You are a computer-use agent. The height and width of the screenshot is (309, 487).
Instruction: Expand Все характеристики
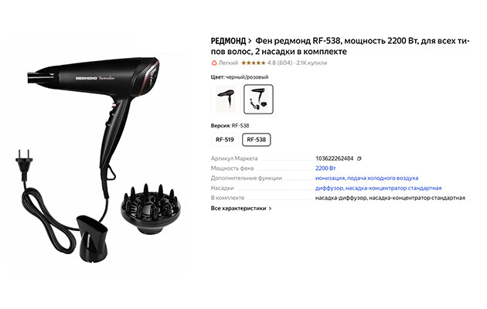tap(241, 209)
